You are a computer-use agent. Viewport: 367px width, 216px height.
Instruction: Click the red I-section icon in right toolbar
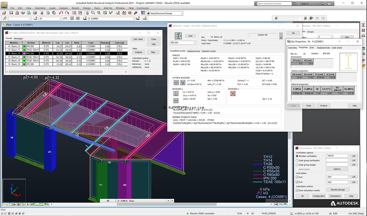tap(363, 25)
